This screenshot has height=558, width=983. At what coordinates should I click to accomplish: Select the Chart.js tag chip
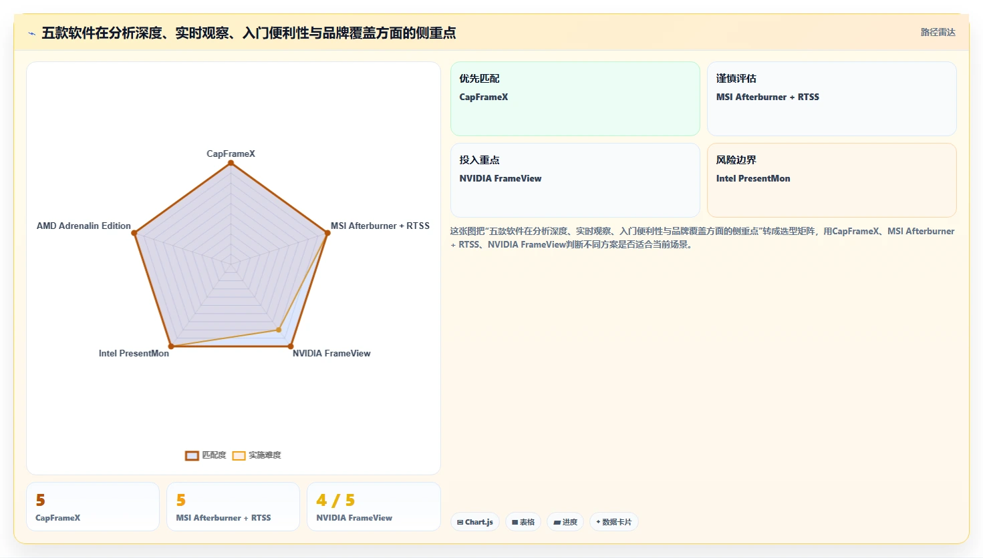(x=475, y=522)
